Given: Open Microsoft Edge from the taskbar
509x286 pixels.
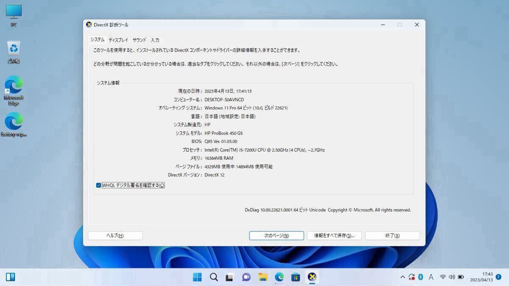Looking at the screenshot, I should coord(279,277).
